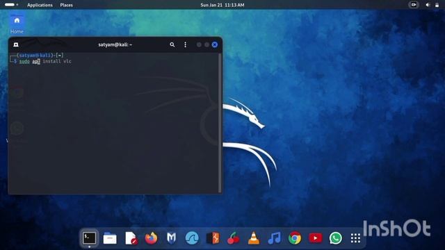
Task: Click the new tab icon in terminal header
Action: click(16, 44)
